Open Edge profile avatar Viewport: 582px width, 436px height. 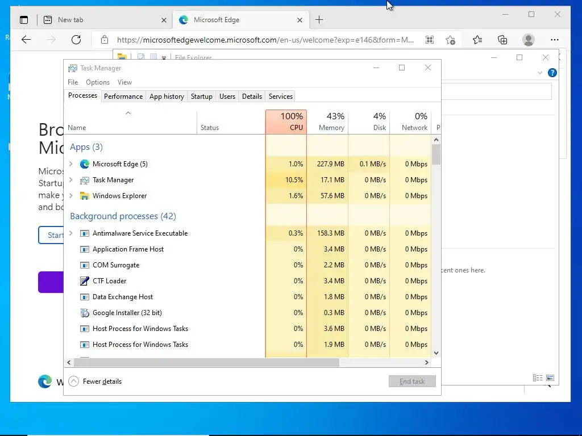[528, 40]
